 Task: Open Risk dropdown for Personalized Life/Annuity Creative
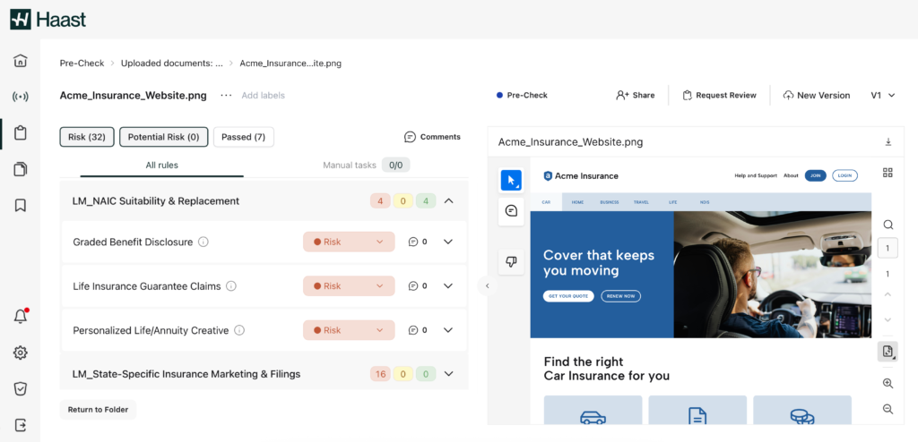349,330
